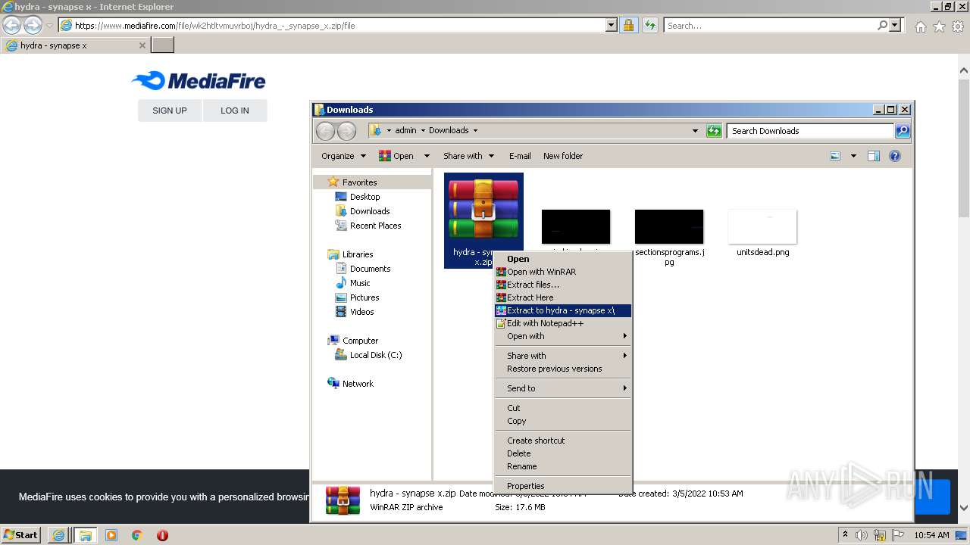The height and width of the screenshot is (545, 970).
Task: Click the IE home icon
Action: point(920,26)
